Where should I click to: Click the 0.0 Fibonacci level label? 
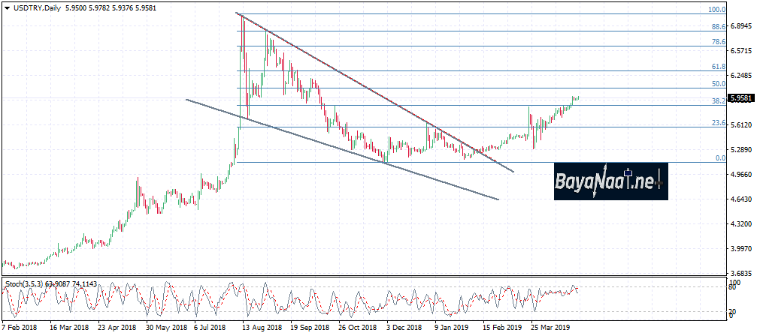pos(719,158)
